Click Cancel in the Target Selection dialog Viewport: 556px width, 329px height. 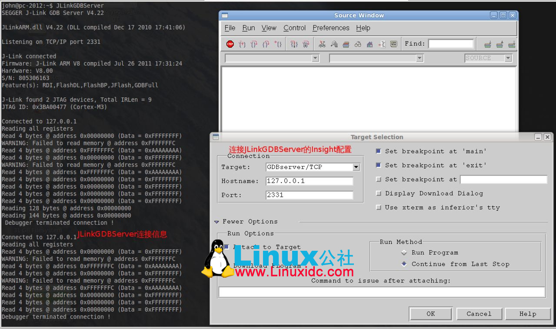coord(479,314)
